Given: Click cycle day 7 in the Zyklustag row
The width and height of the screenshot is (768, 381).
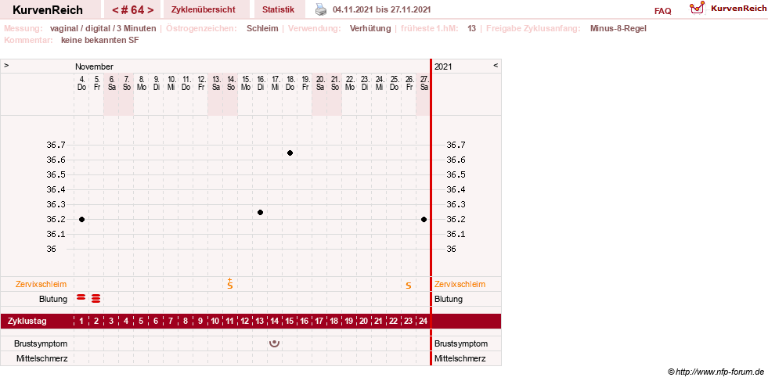Looking at the screenshot, I should [x=171, y=322].
